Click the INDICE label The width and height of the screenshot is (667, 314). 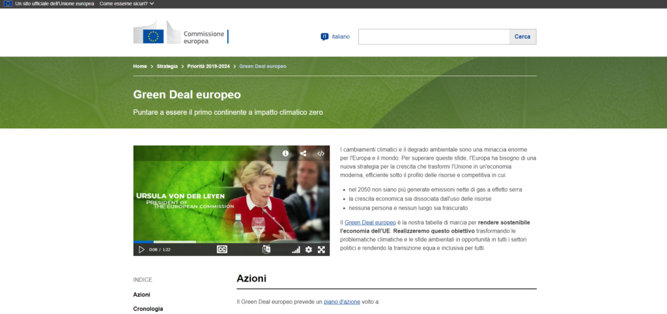pos(143,280)
